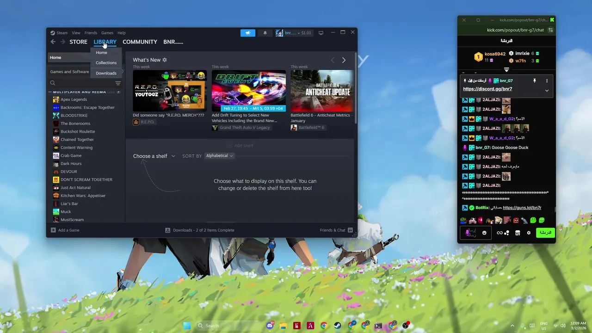Image resolution: width=592 pixels, height=333 pixels.
Task: Click the channel points circles icon in Kick
Action: click(507, 233)
